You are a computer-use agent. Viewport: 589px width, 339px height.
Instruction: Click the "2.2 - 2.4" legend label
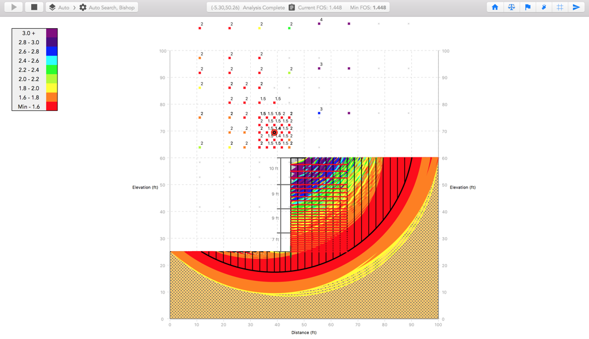tap(29, 70)
